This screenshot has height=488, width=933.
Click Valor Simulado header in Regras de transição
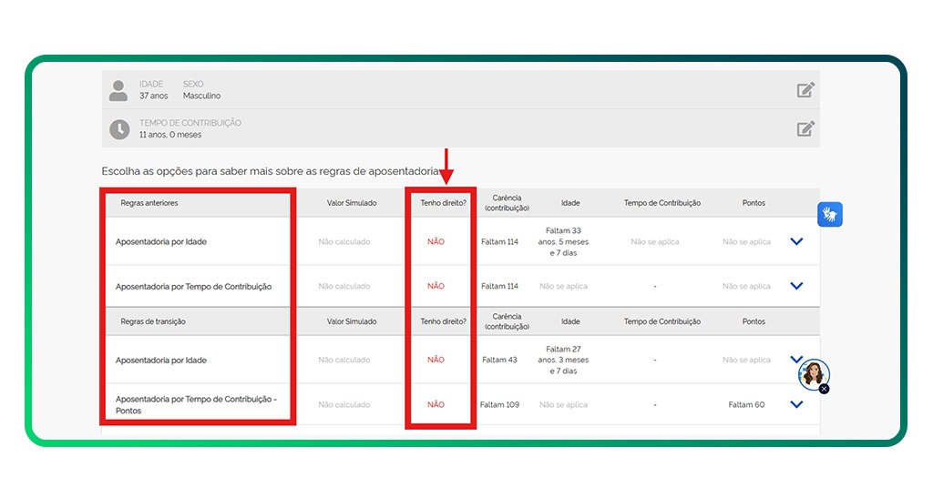click(352, 321)
